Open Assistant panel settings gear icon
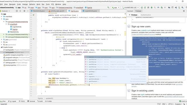This screenshot has height=105, width=187. pos(184,11)
